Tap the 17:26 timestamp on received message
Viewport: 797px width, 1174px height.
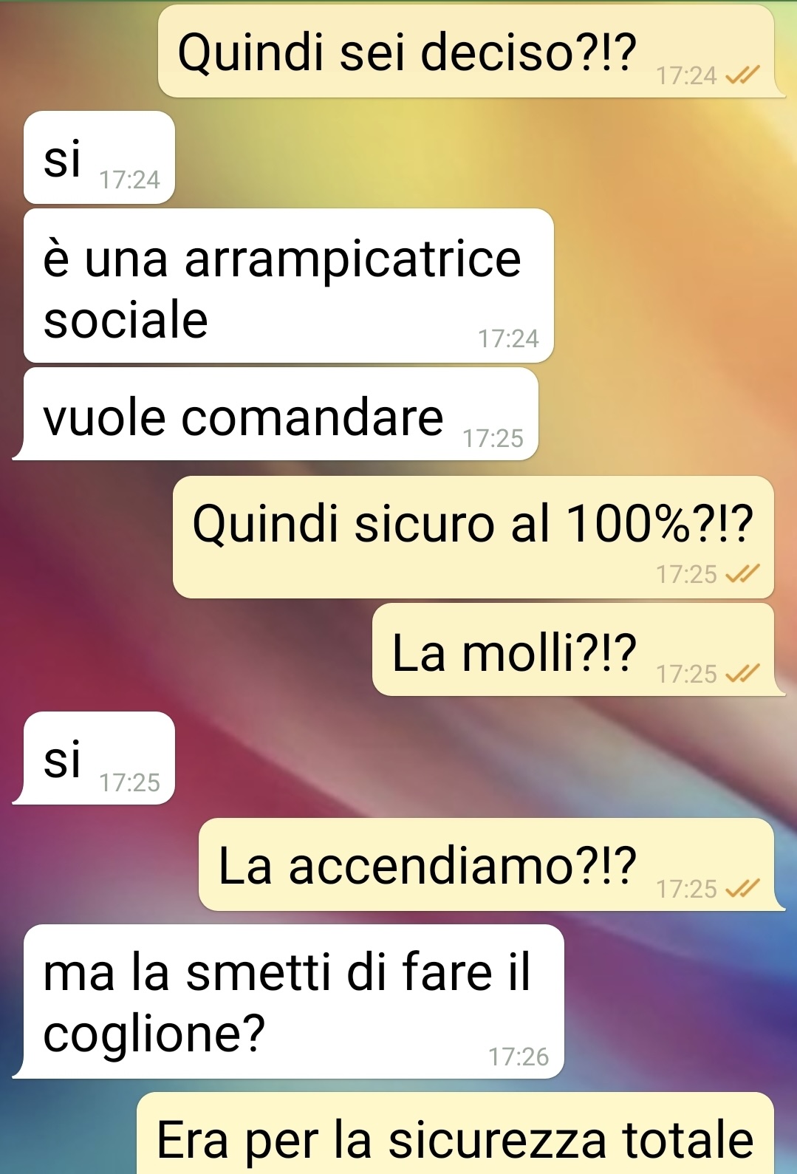(519, 1057)
